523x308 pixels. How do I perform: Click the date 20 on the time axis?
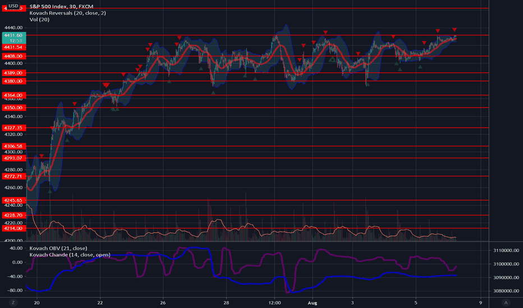point(36,303)
